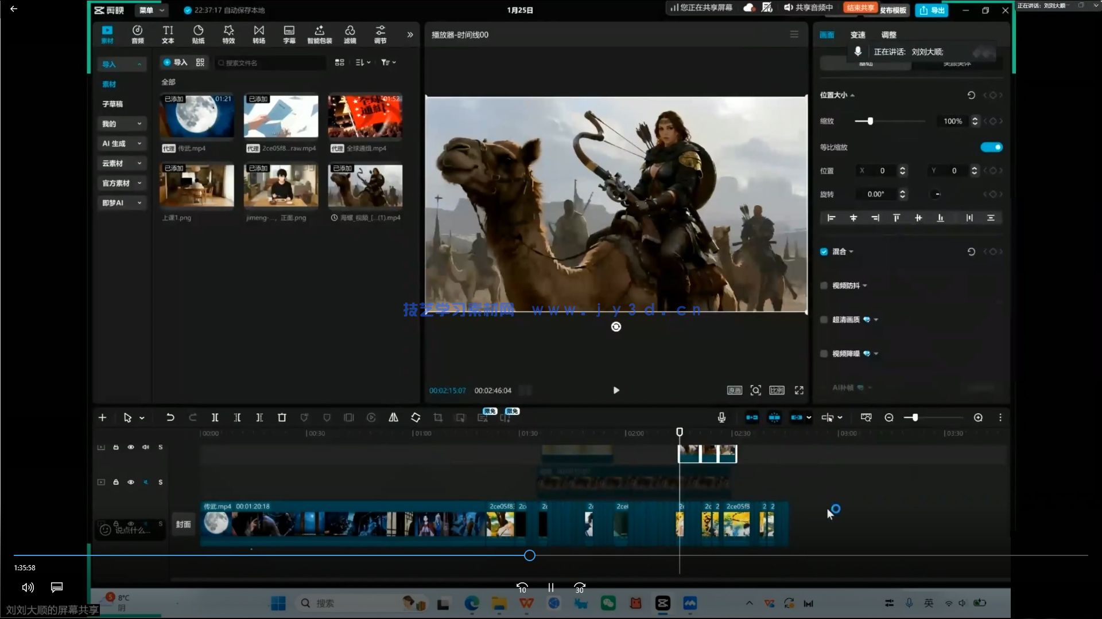Click the undo arrow in timeline toolbar
The width and height of the screenshot is (1102, 619).
pos(170,418)
